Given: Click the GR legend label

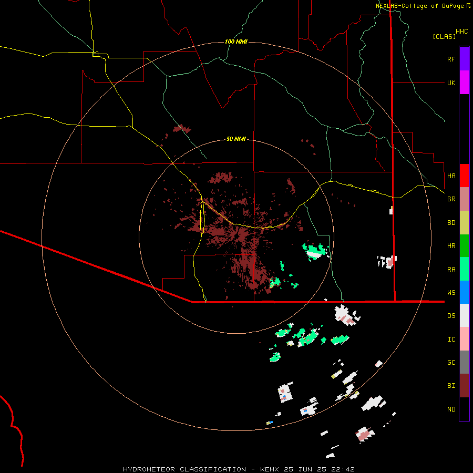Looking at the screenshot, I should [x=451, y=199].
